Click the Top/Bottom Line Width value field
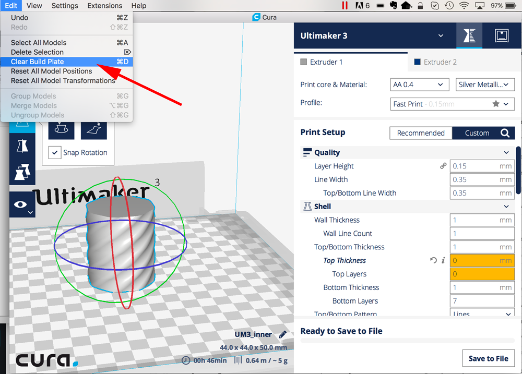This screenshot has height=374, width=522. tap(482, 193)
